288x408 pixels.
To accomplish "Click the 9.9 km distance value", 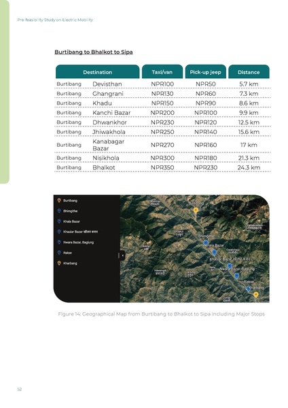I will pyautogui.click(x=249, y=113).
